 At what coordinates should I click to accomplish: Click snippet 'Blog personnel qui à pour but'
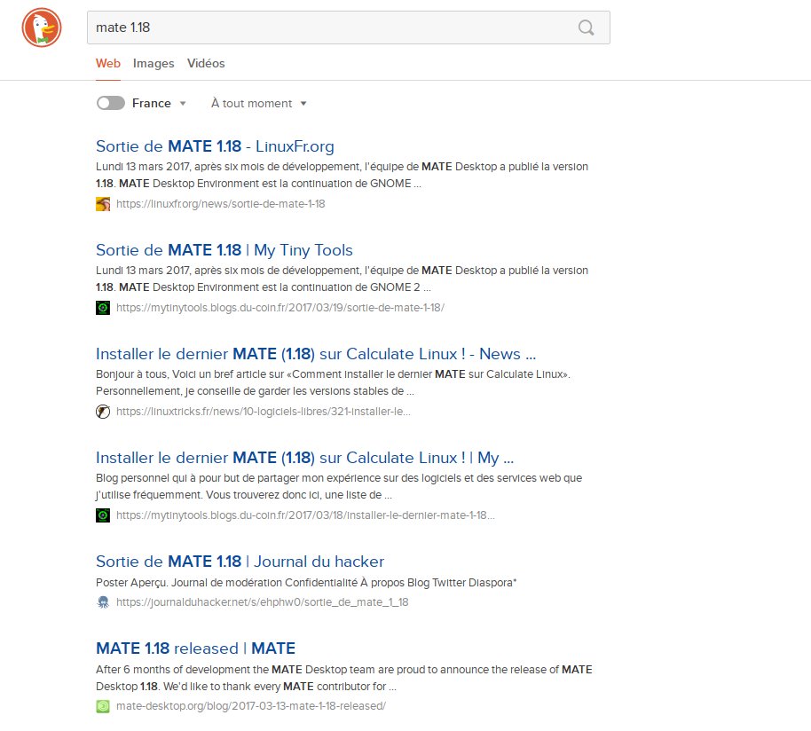[339, 486]
